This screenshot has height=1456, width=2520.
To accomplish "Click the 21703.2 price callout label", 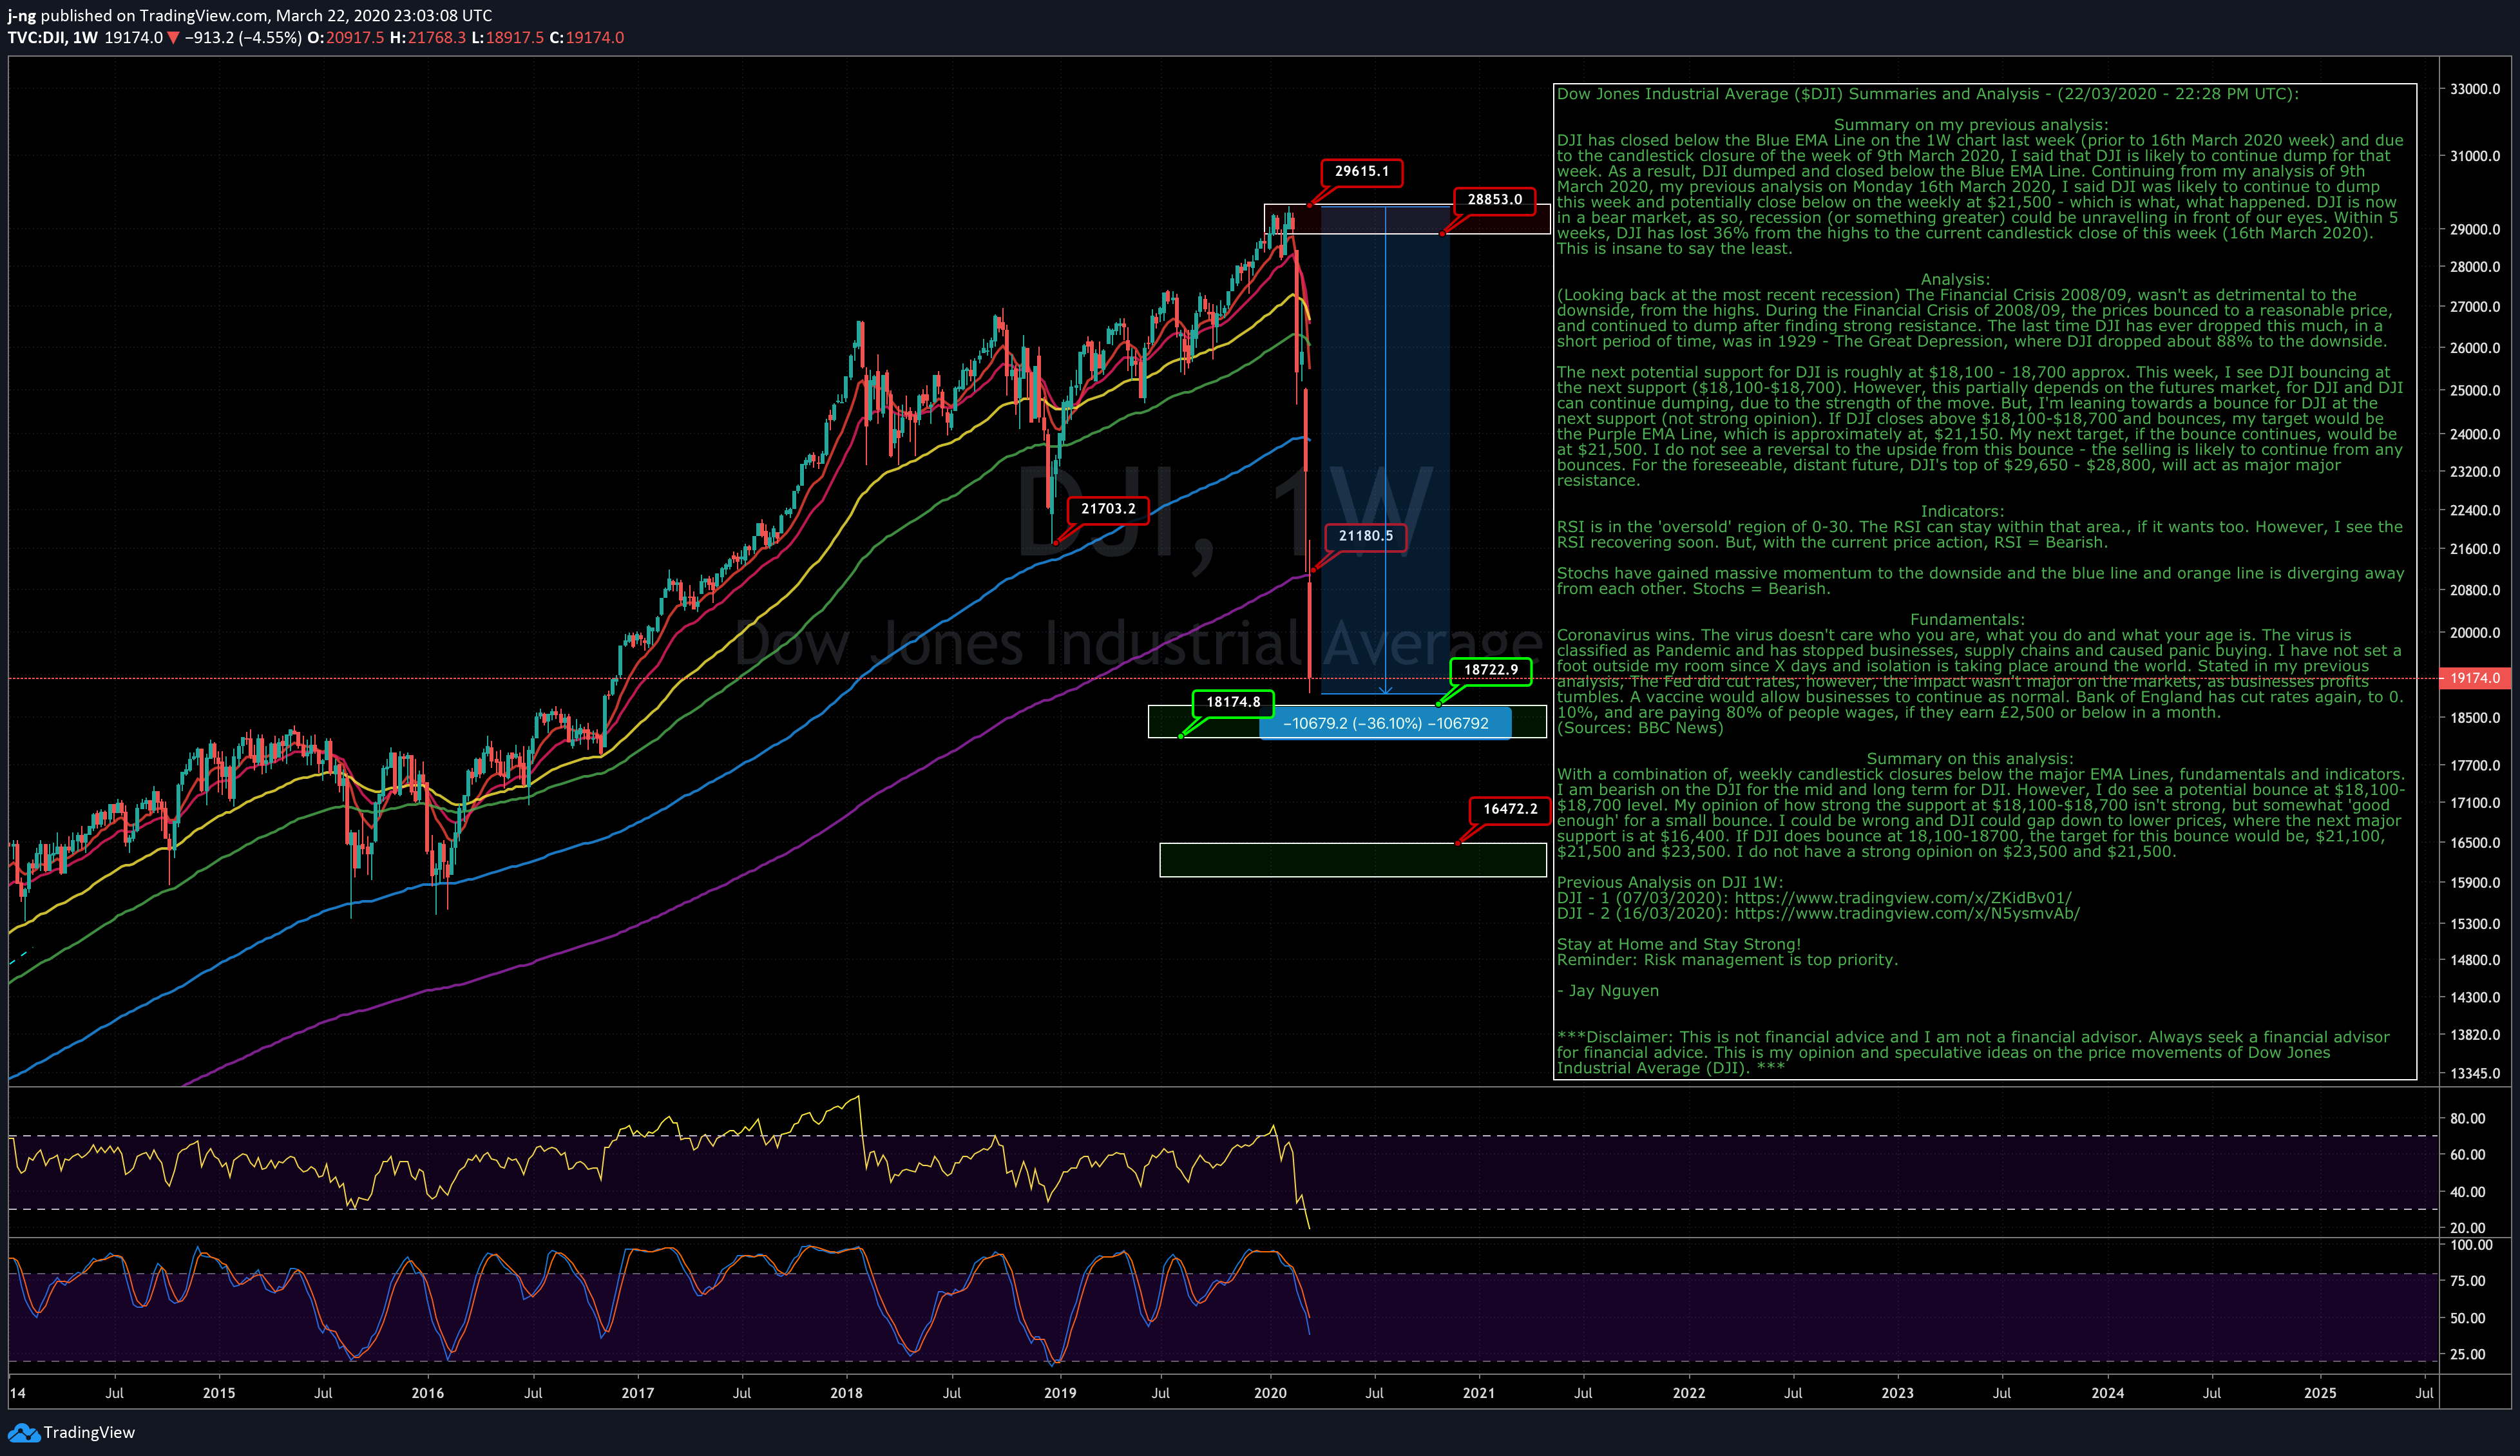I will 1107,509.
